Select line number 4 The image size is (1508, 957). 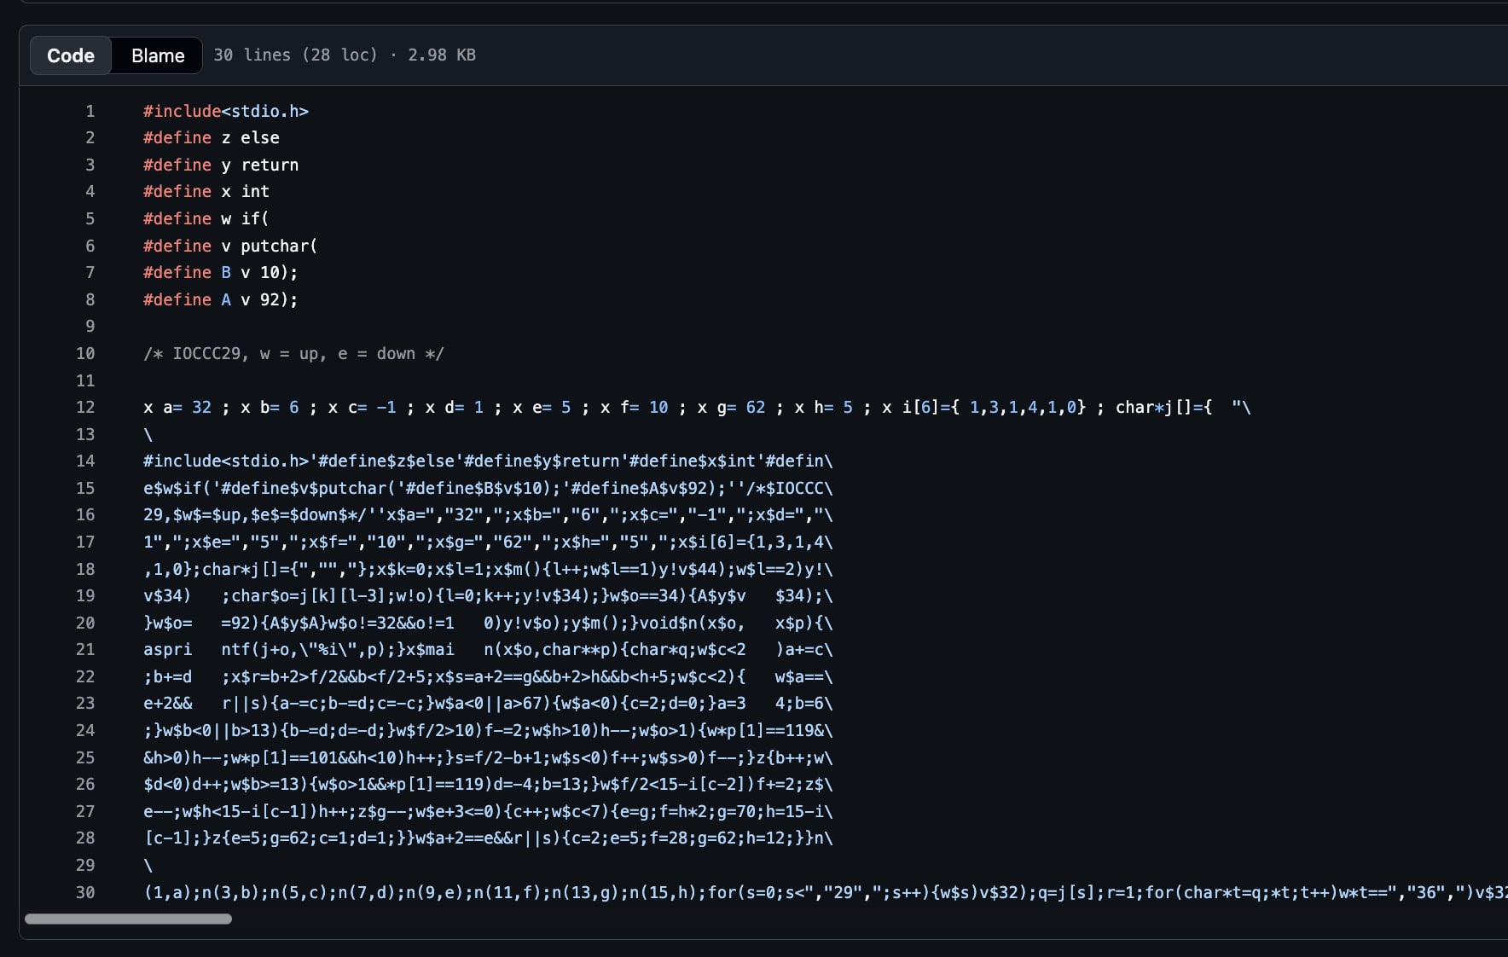click(x=90, y=191)
